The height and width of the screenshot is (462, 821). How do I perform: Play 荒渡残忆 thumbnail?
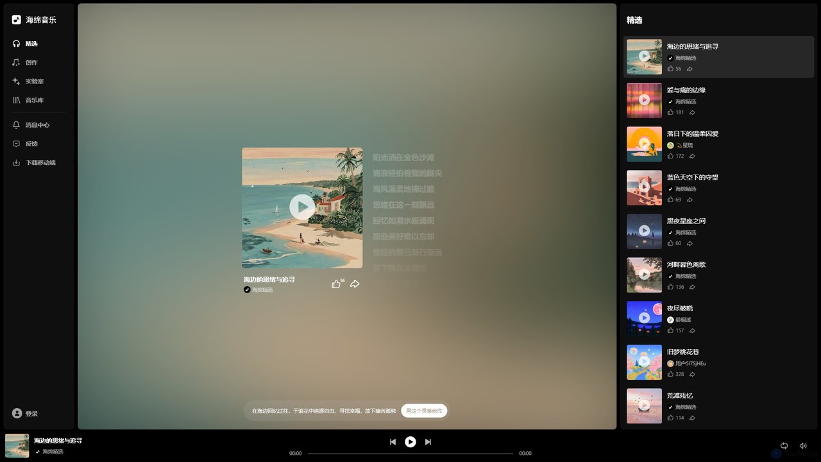click(x=644, y=406)
